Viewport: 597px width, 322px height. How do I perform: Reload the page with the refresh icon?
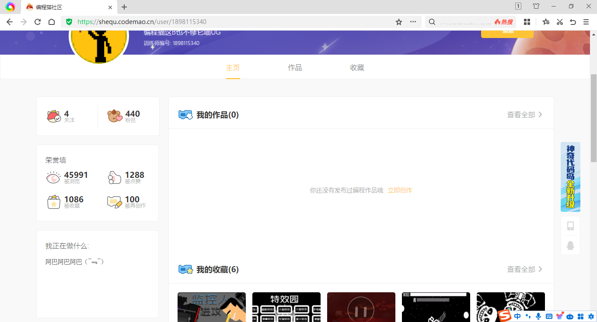coord(38,22)
